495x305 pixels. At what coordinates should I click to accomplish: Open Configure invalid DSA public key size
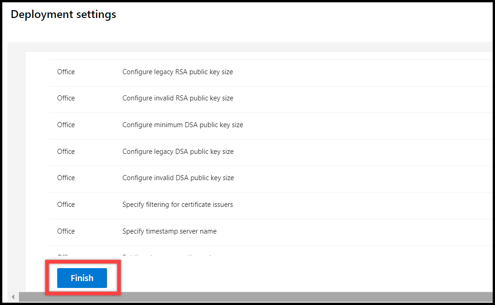pyautogui.click(x=178, y=178)
